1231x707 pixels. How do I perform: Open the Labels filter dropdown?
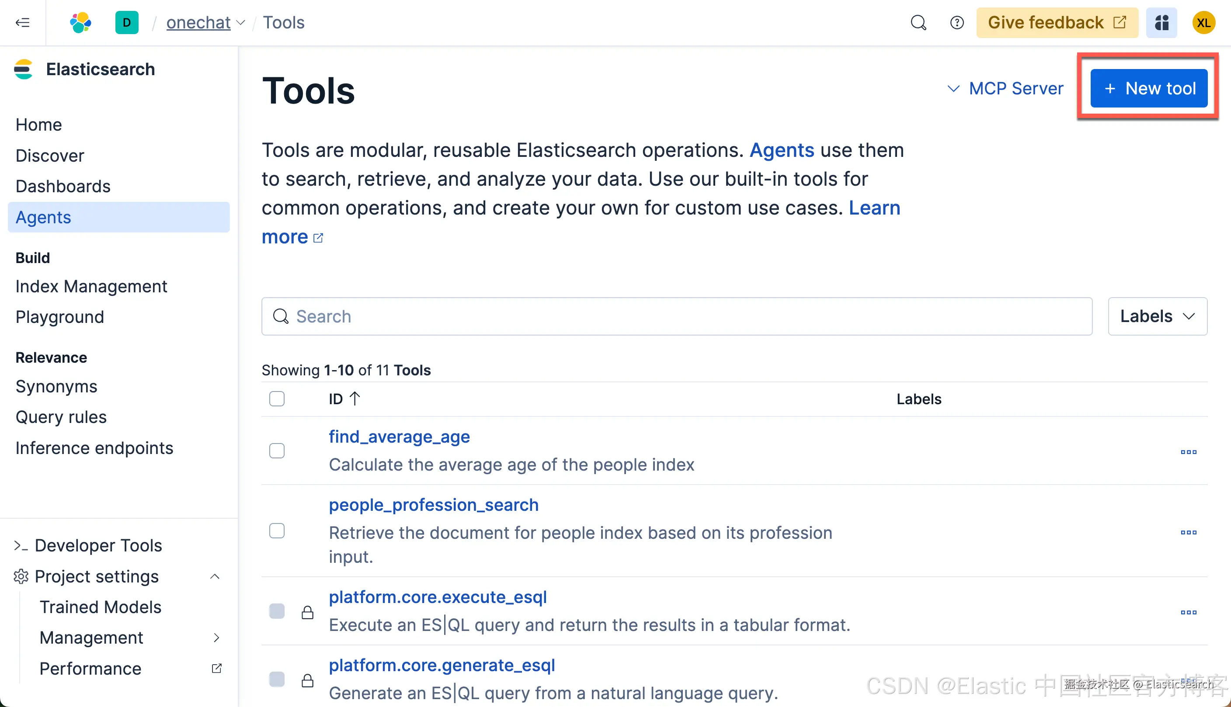(1157, 316)
